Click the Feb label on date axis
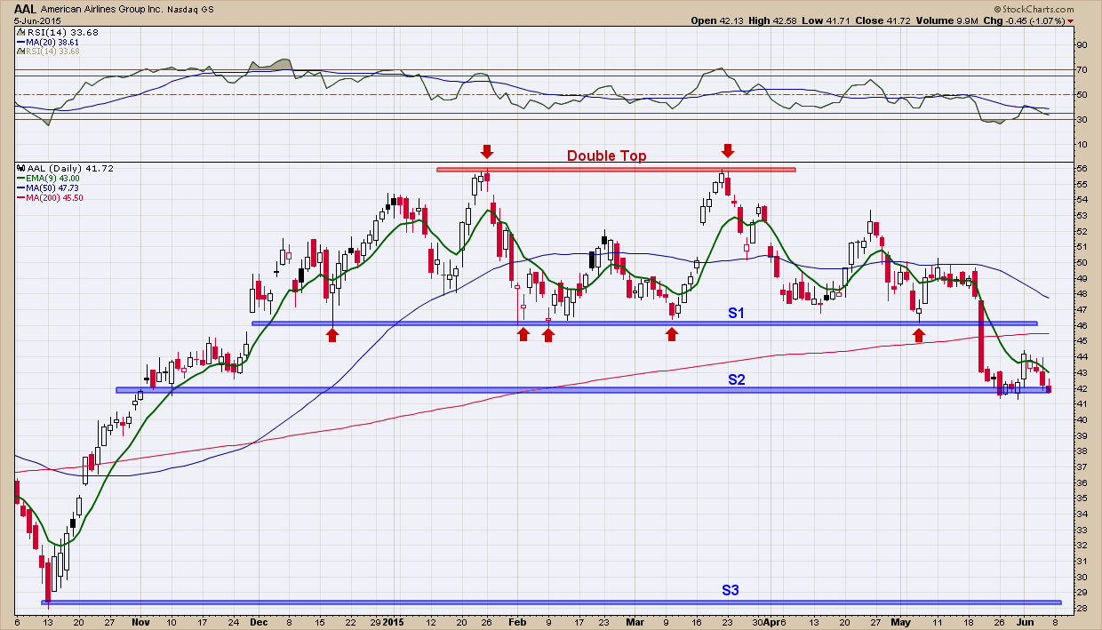 pos(519,622)
